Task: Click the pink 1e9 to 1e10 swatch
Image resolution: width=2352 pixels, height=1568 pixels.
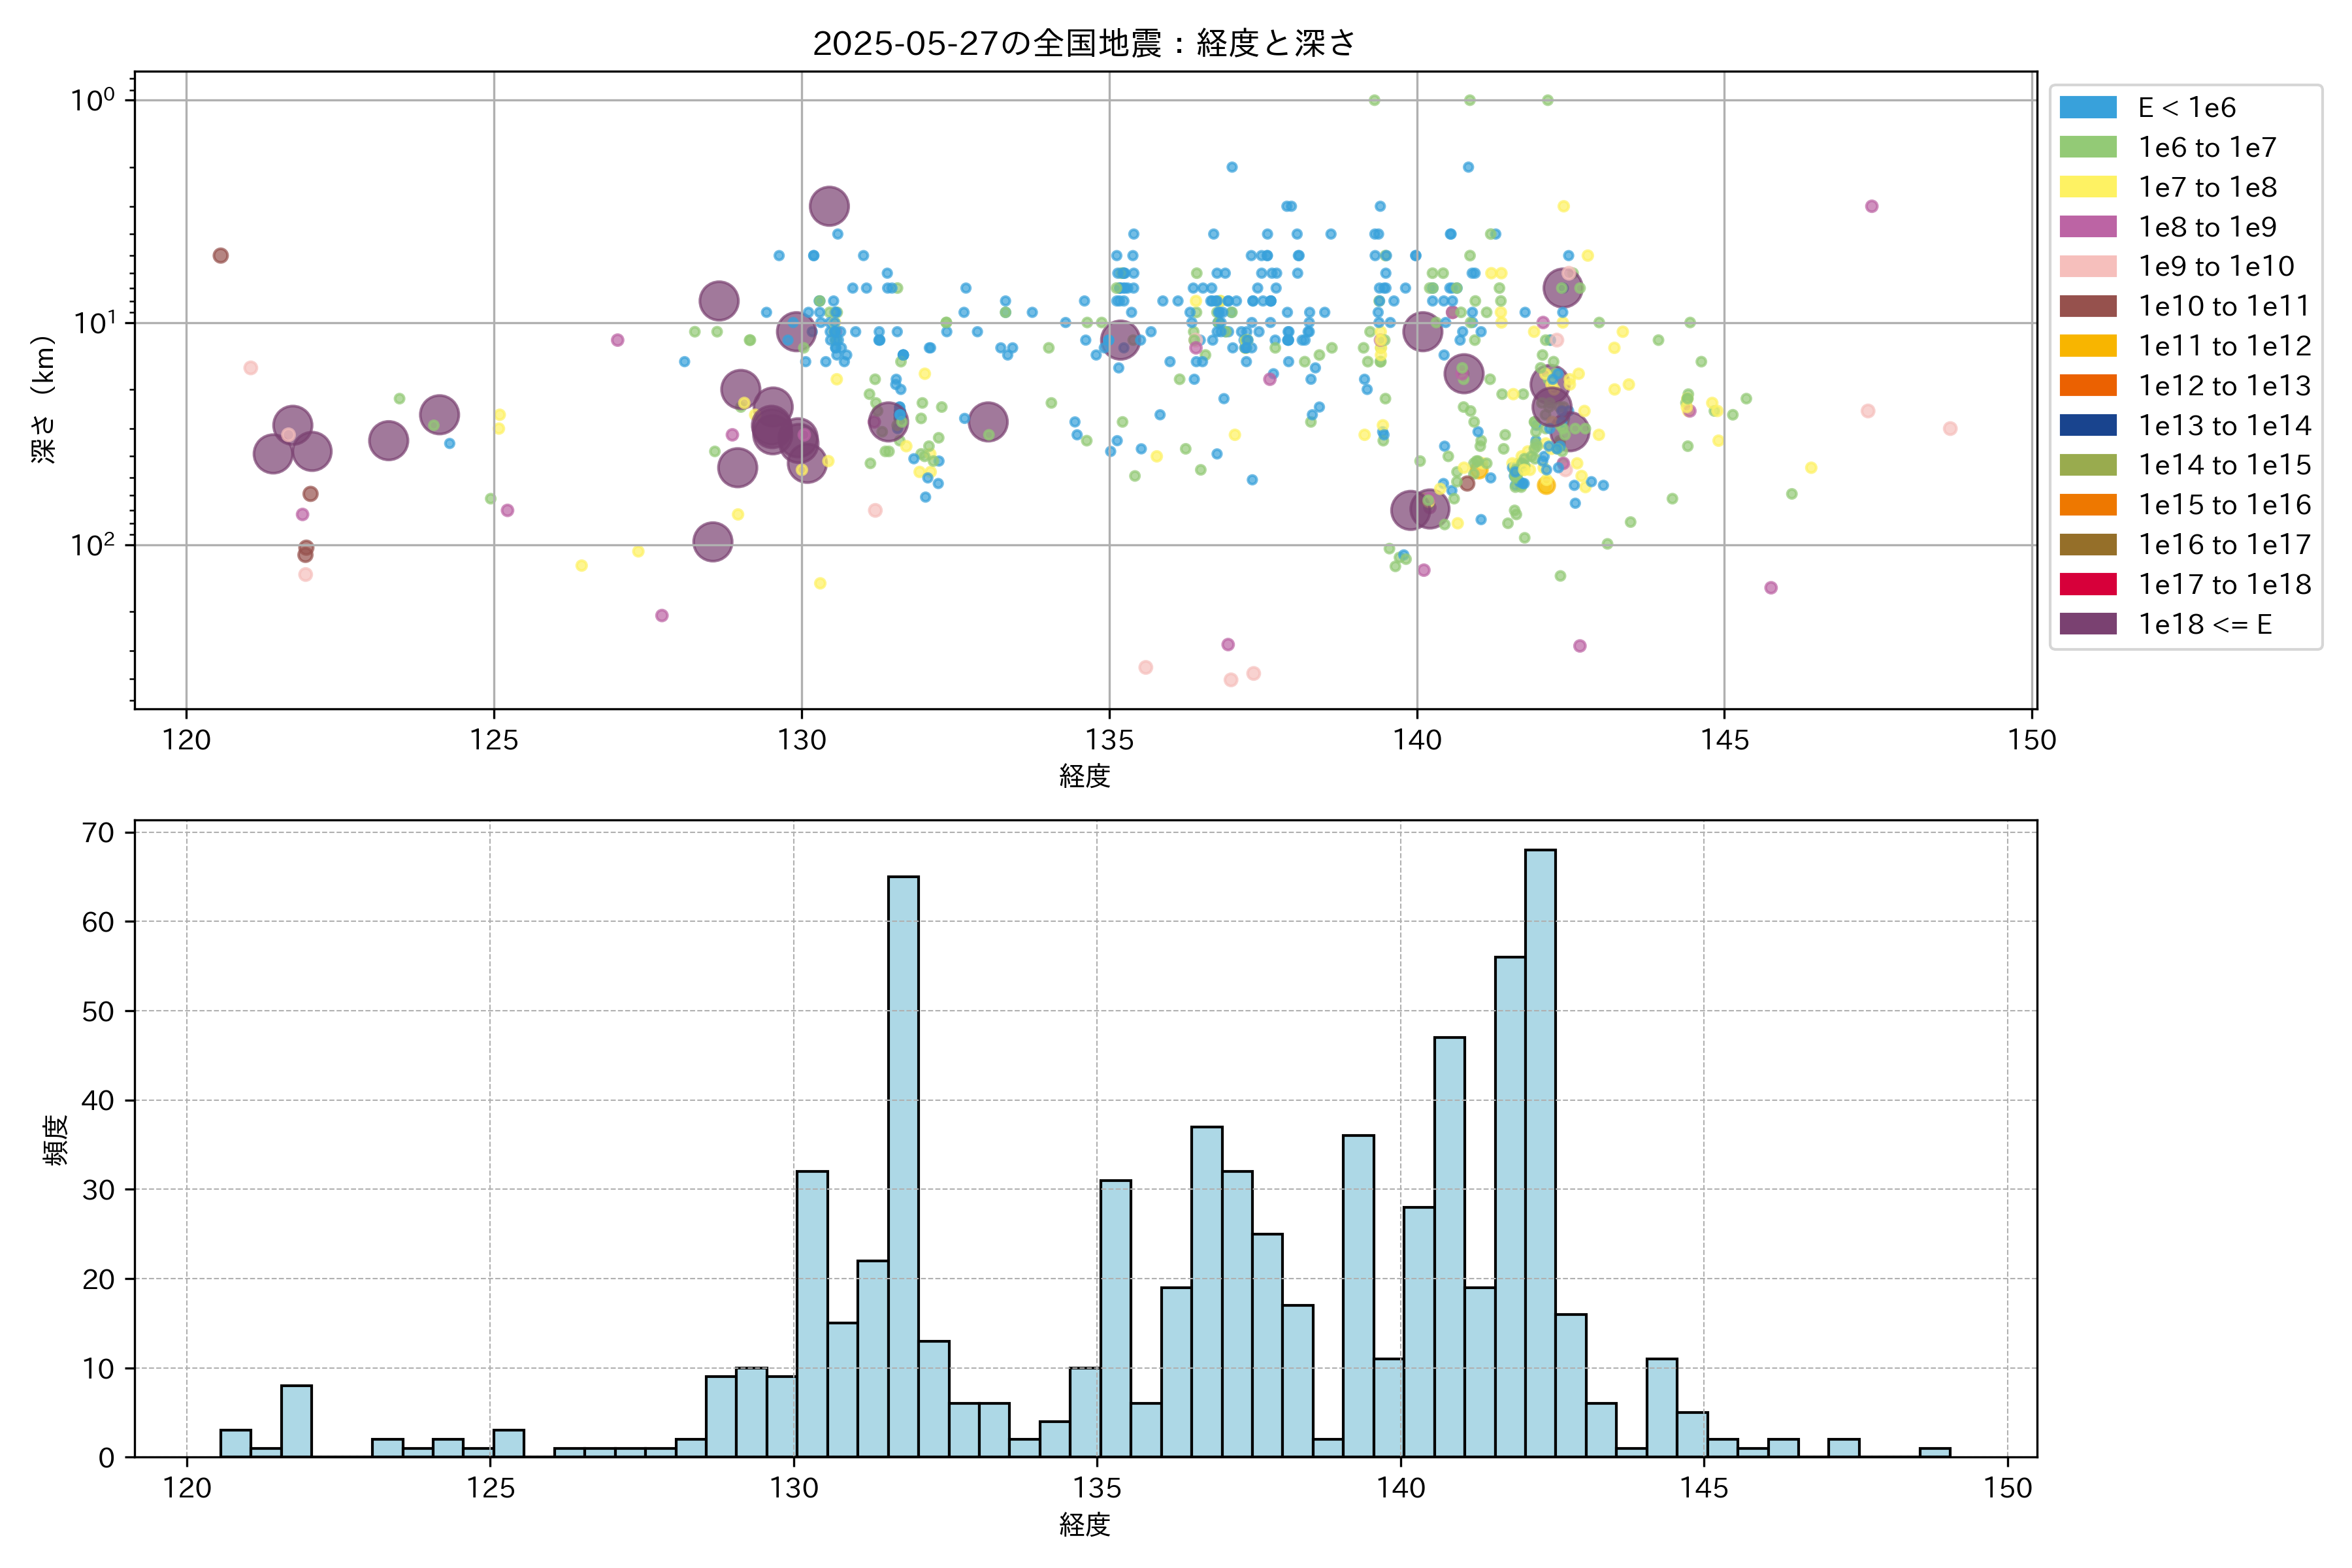Action: pos(2087,267)
